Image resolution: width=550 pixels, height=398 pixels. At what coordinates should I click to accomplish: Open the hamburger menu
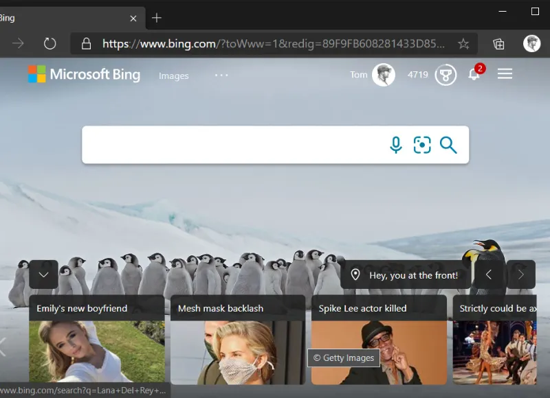(x=505, y=74)
